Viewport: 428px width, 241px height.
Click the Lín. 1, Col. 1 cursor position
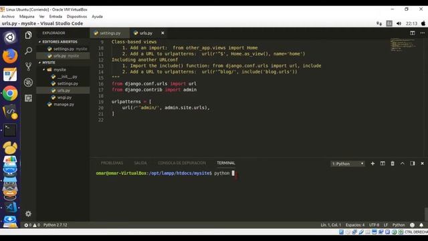coord(330,225)
